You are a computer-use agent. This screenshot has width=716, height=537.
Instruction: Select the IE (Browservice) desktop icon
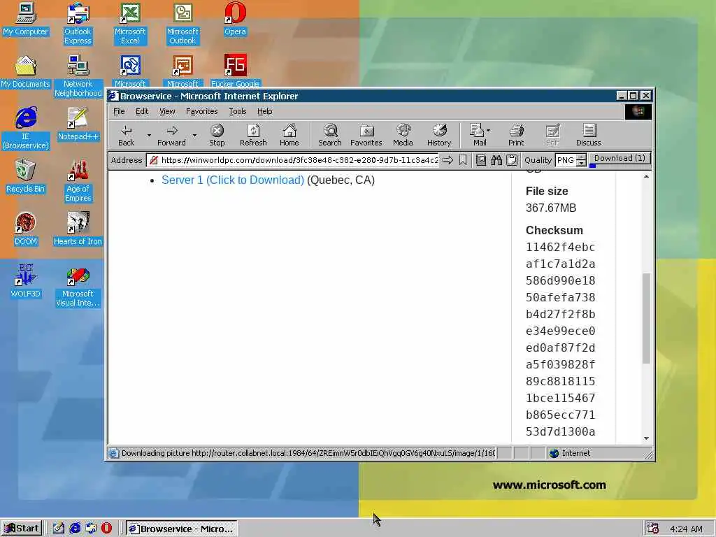pos(25,129)
